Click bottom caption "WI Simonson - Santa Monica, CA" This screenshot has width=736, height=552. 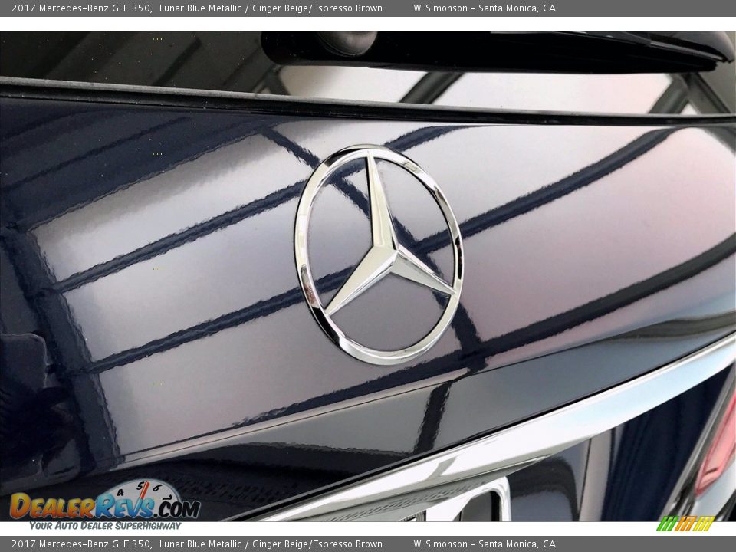484,544
